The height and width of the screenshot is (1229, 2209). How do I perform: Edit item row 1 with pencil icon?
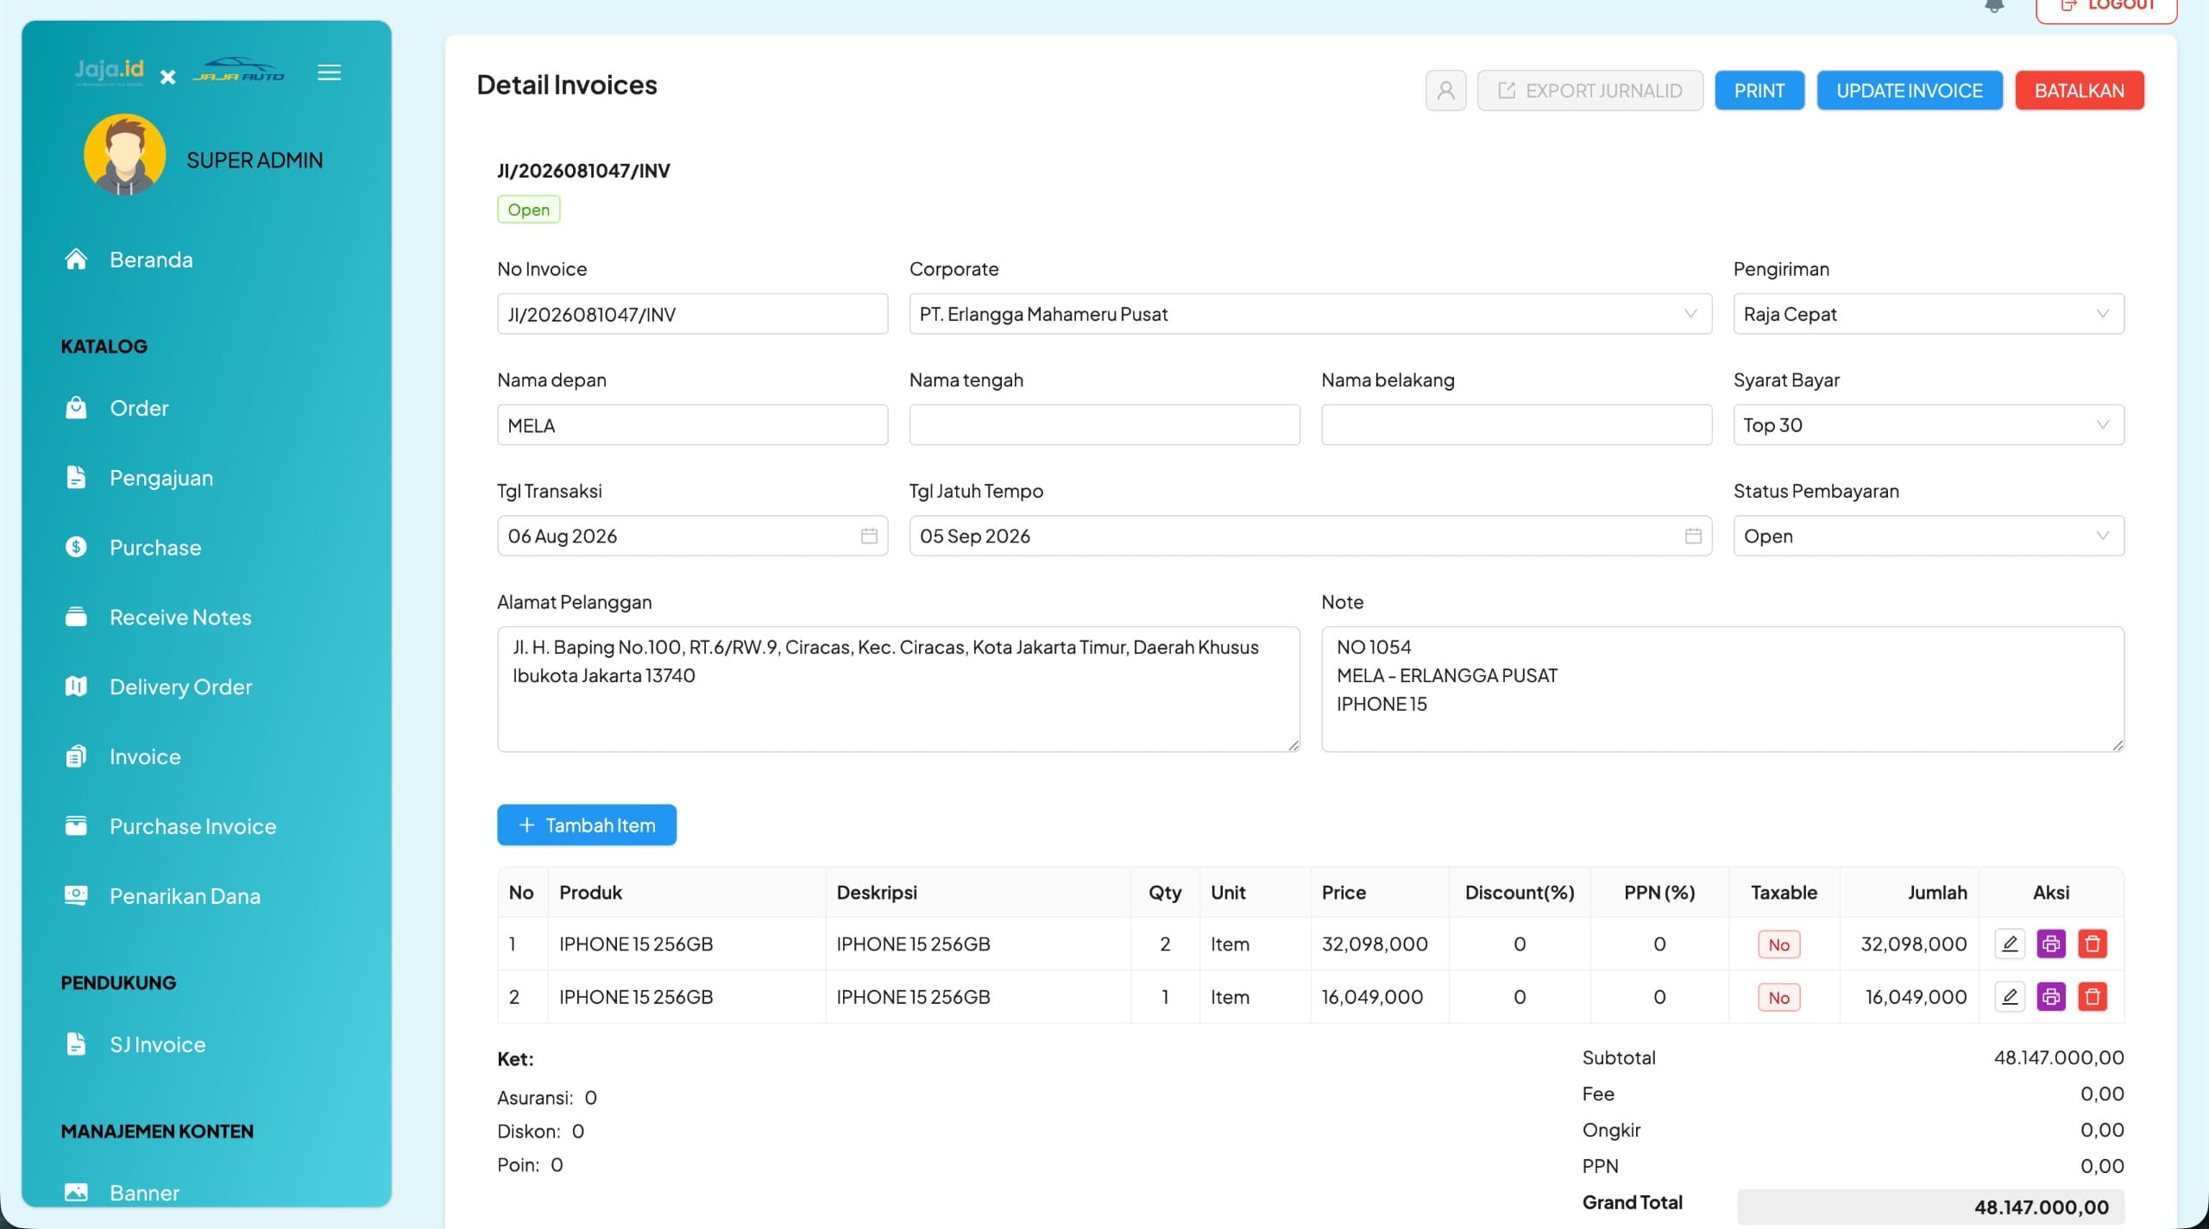[2010, 944]
